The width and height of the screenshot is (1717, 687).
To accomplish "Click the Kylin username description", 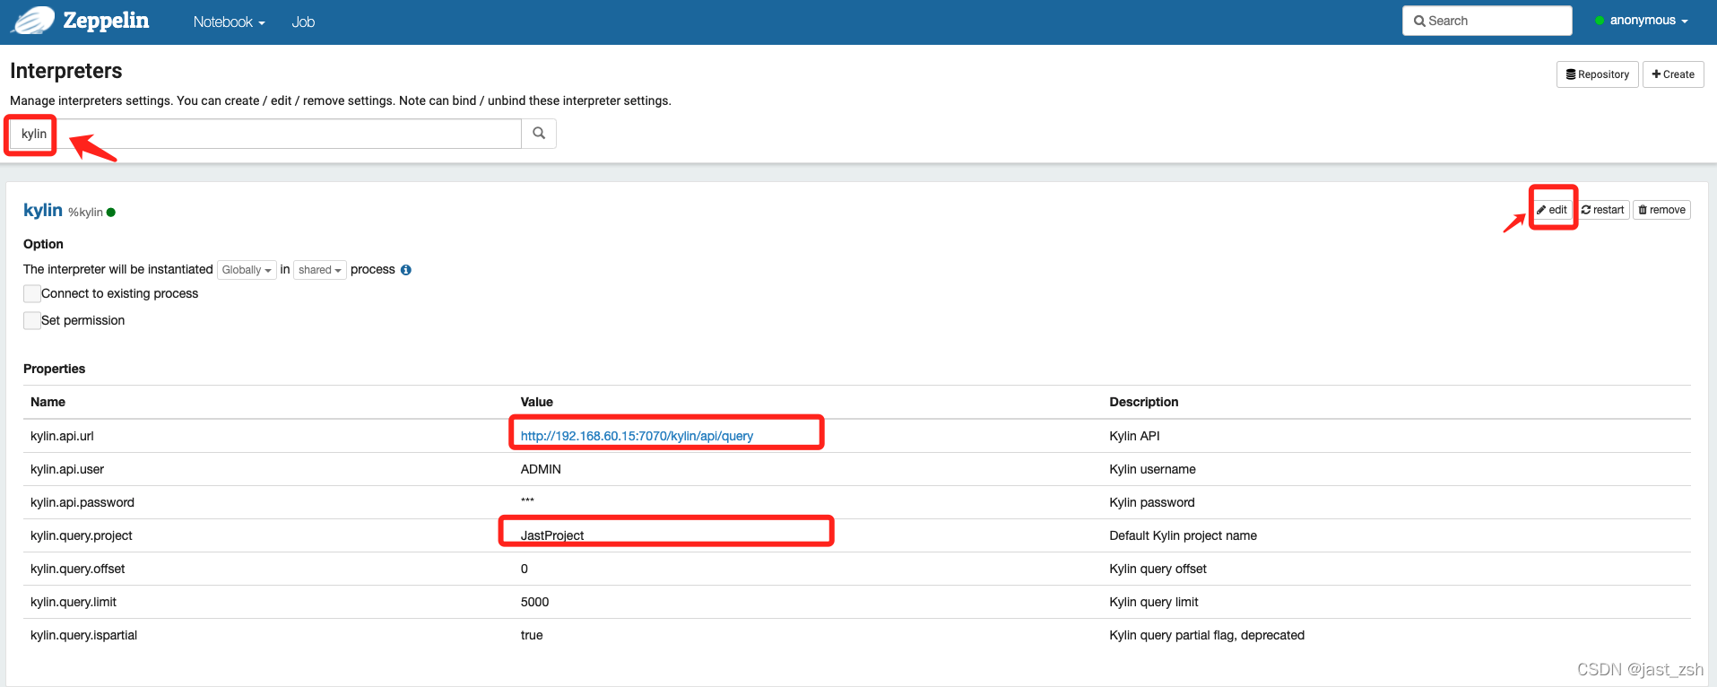I will 1152,469.
